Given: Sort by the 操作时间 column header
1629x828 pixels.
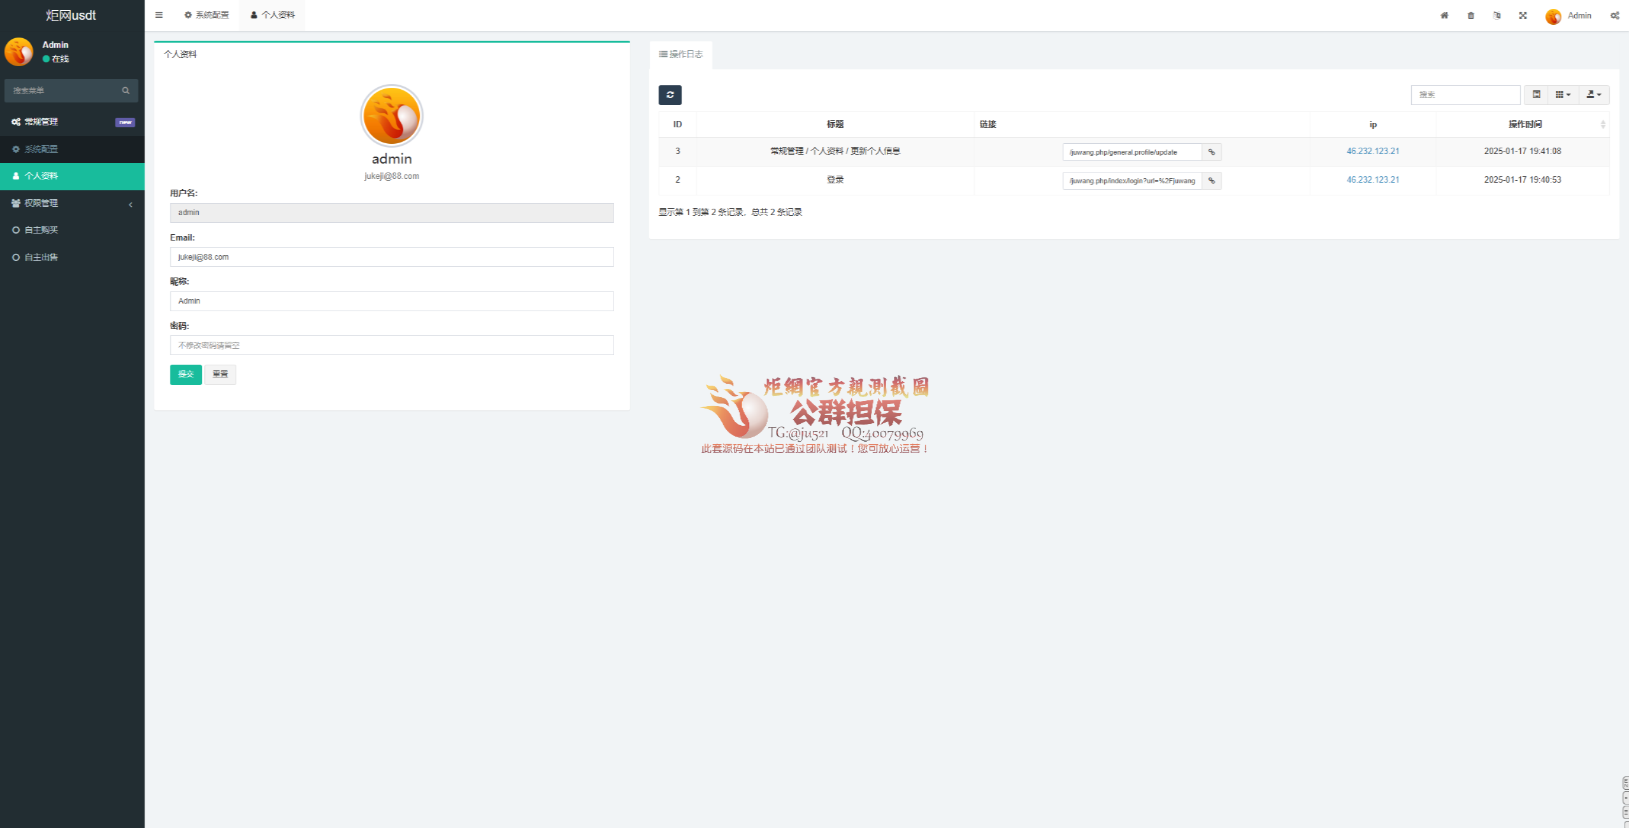Looking at the screenshot, I should [x=1525, y=124].
